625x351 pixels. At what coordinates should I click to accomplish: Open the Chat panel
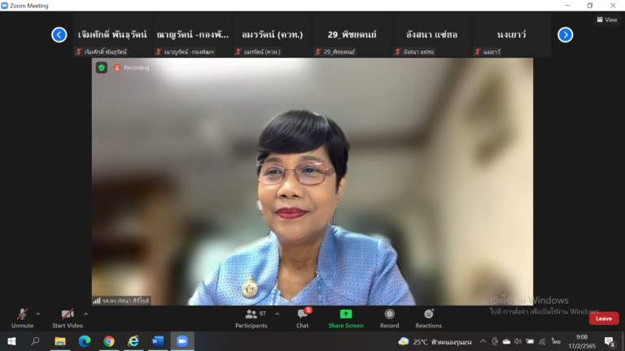pos(302,317)
